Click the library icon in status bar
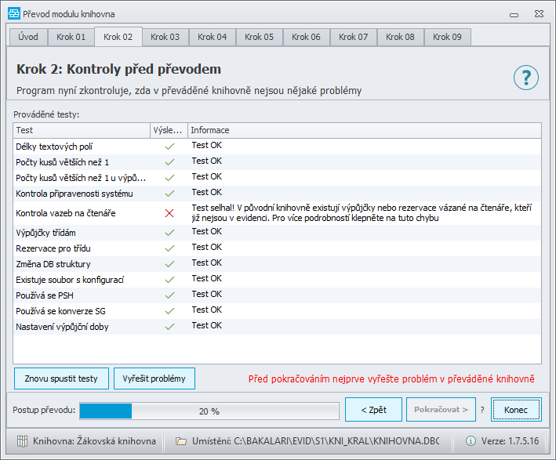The width and height of the screenshot is (556, 460). (x=22, y=441)
